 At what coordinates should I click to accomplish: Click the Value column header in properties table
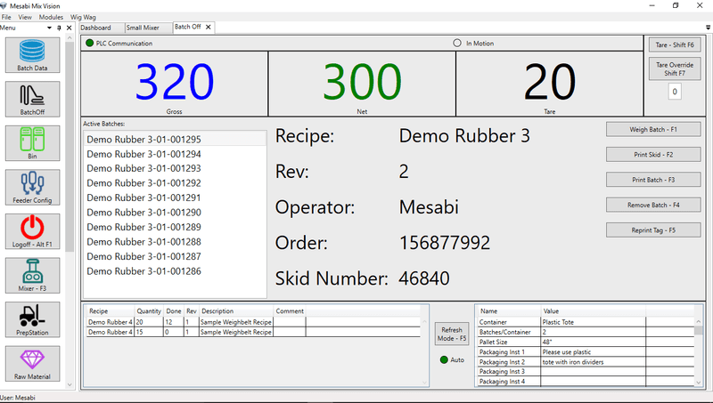pyautogui.click(x=593, y=310)
